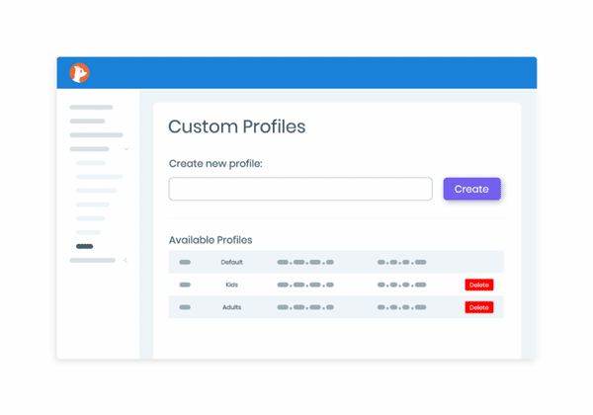593x415 pixels.
Task: Collapse the expanded sidebar section chevron
Action: [x=127, y=149]
